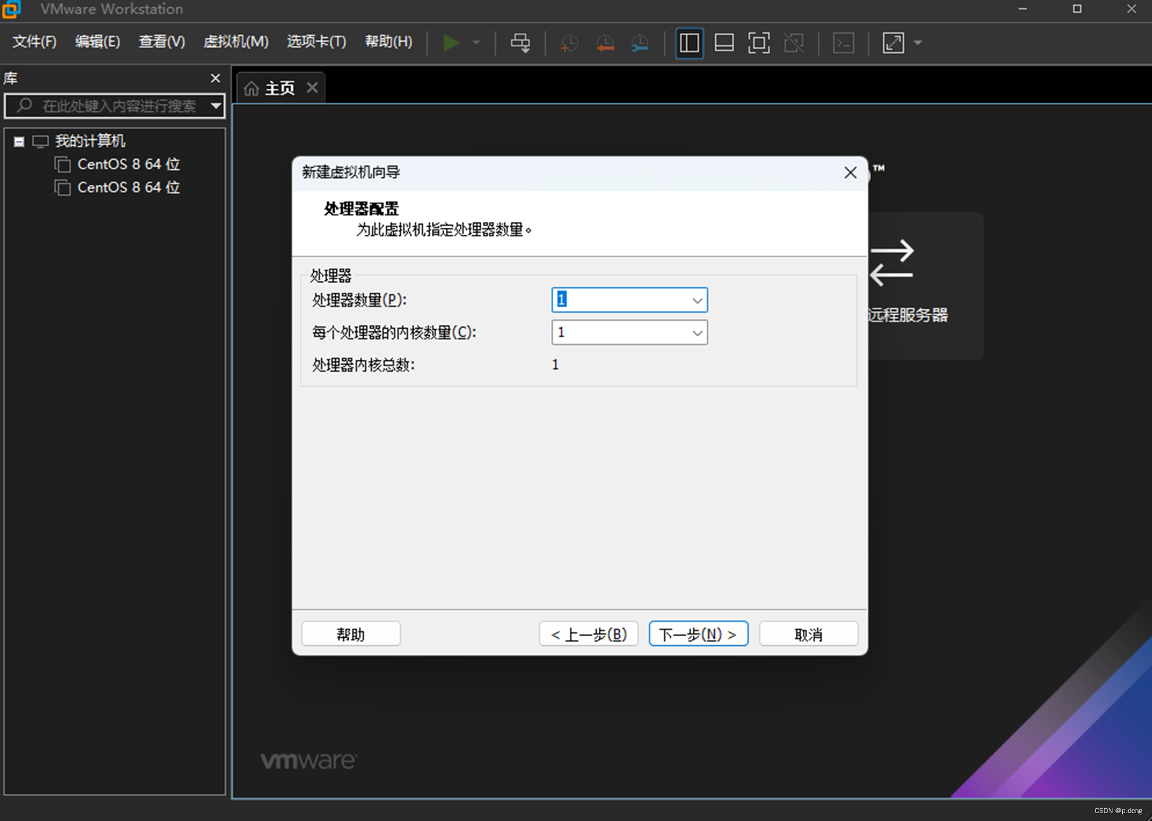Switch to the 主页 tab

(x=280, y=88)
